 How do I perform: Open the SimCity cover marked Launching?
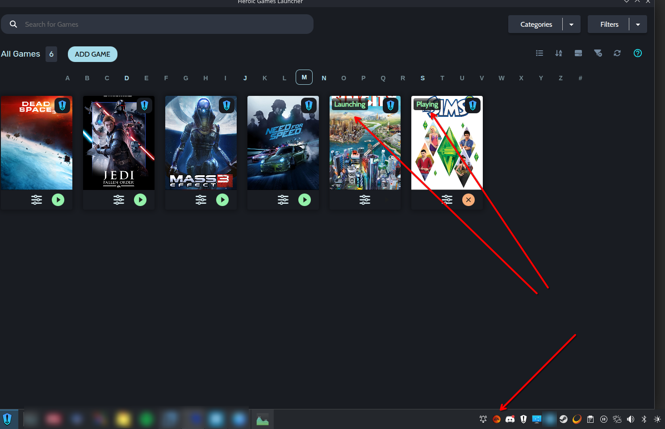[x=365, y=143]
